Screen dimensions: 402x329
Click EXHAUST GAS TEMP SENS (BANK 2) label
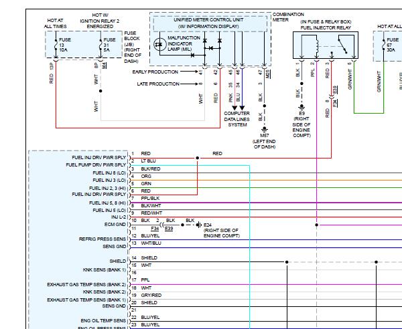86,285
